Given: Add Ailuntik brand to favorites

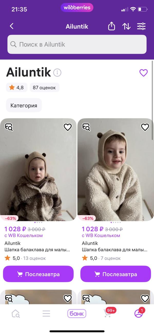Looking at the screenshot, I should click(x=143, y=73).
